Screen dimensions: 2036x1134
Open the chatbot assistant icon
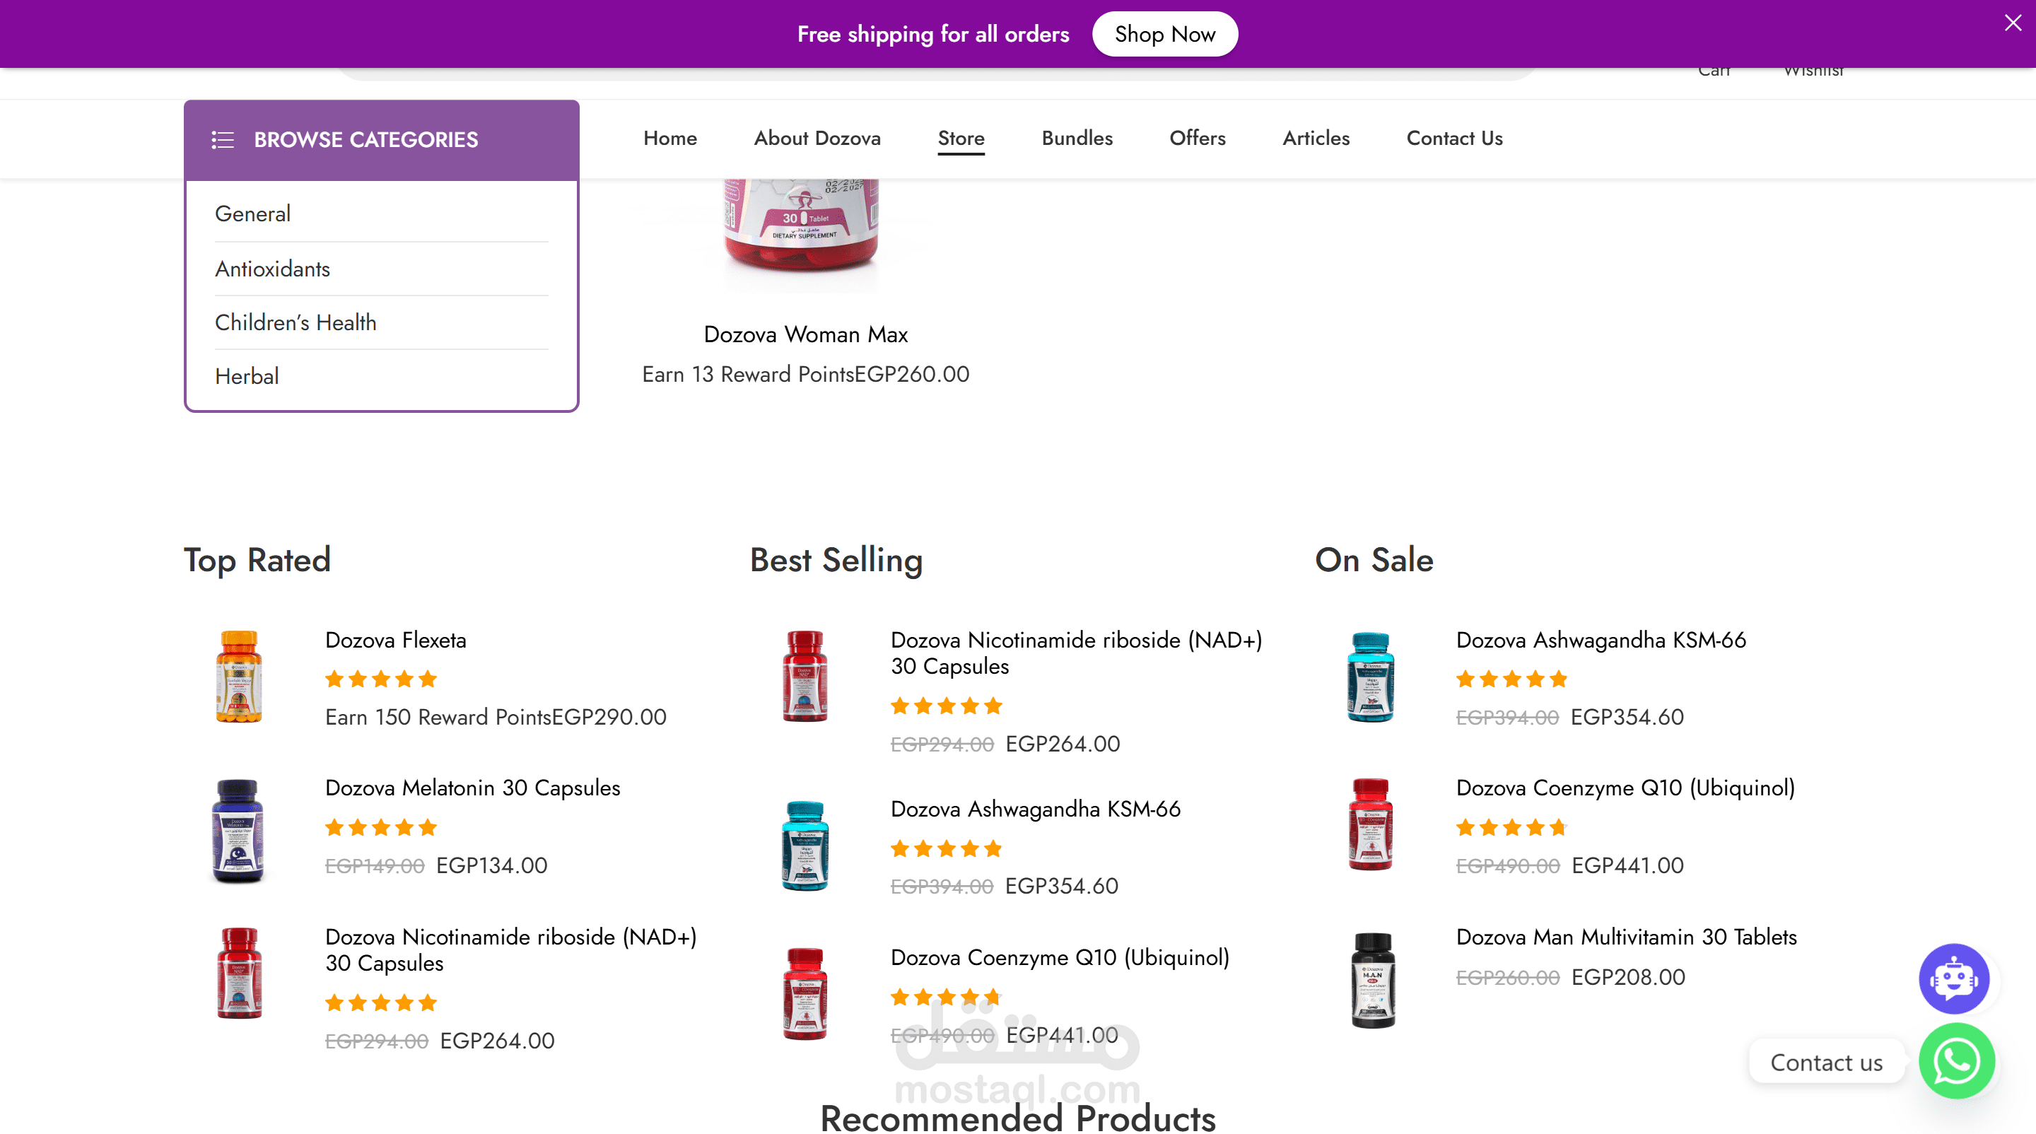[1953, 978]
